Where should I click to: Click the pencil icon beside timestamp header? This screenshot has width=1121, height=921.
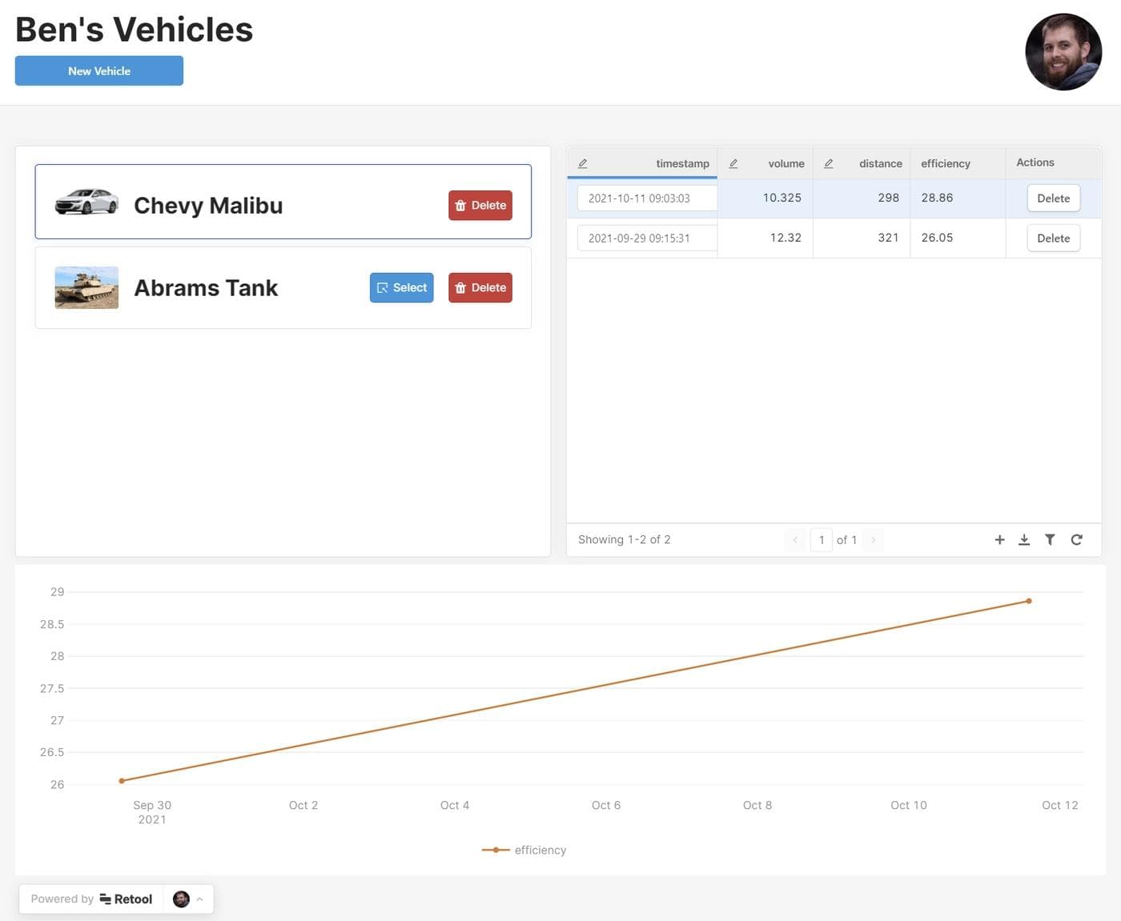tap(583, 163)
